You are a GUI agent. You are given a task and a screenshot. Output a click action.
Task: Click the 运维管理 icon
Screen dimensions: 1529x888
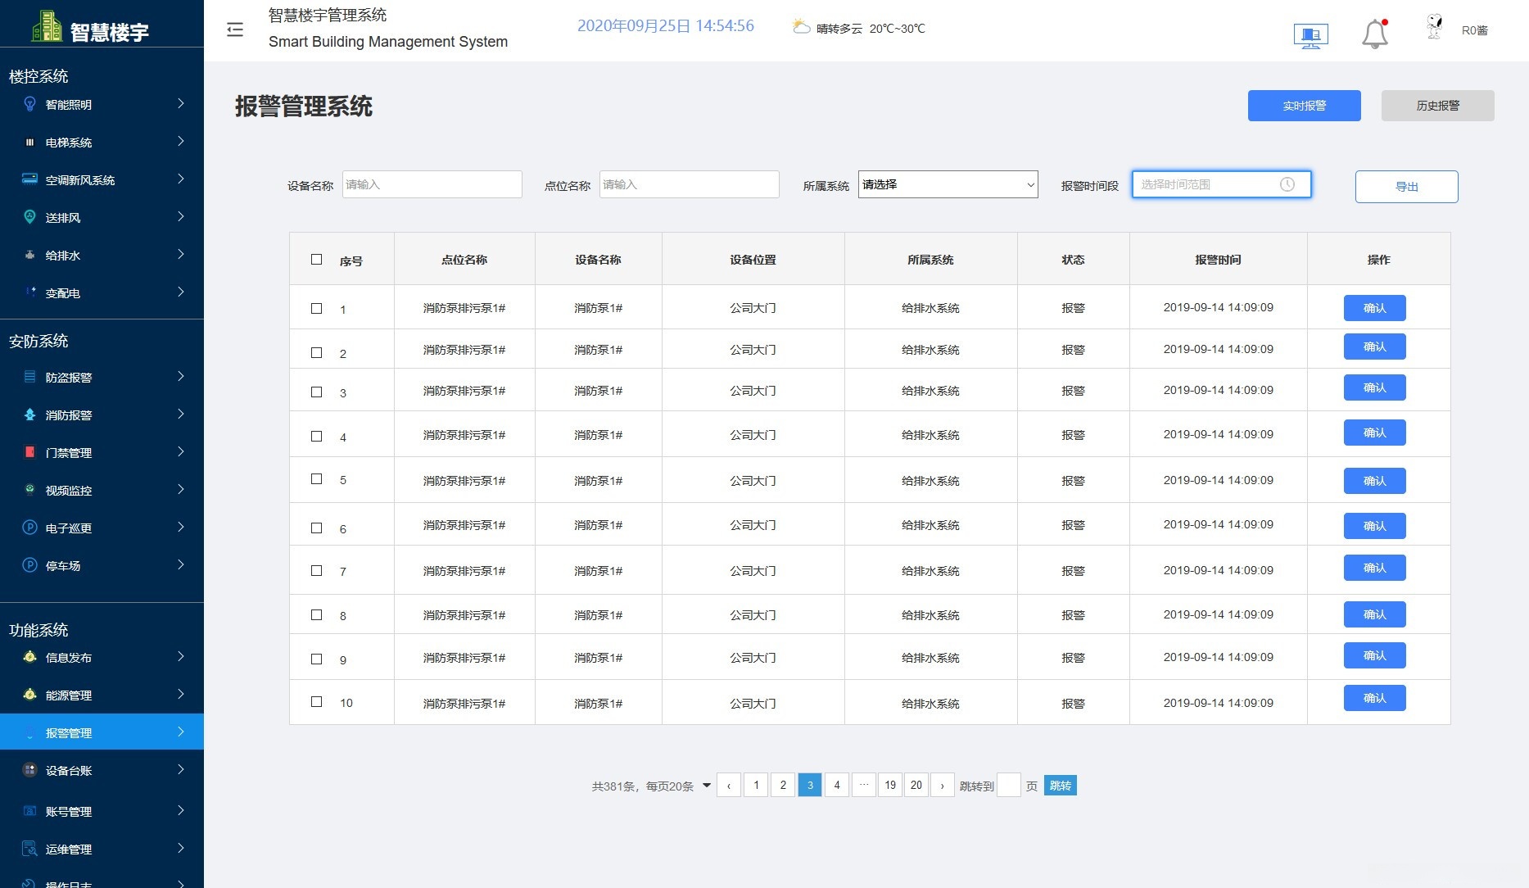click(29, 849)
